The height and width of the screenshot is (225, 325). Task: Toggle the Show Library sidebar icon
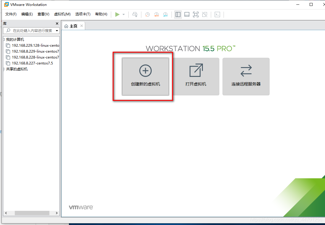point(178,14)
